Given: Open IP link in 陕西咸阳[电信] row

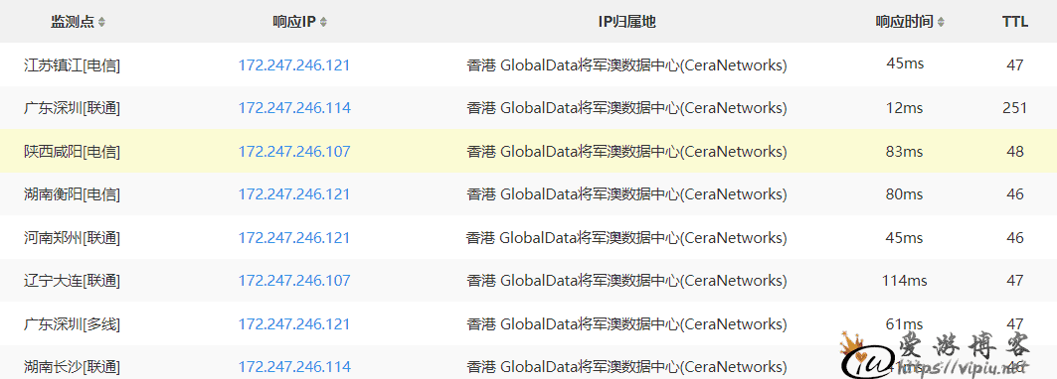Looking at the screenshot, I should point(294,152).
